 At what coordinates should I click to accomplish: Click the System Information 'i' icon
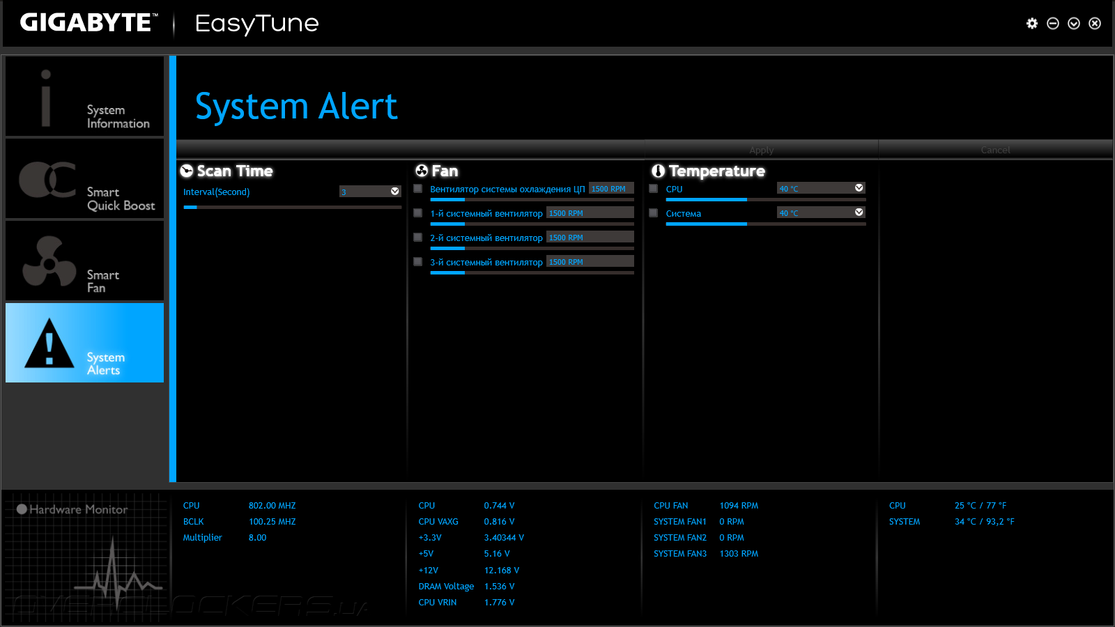(x=46, y=98)
